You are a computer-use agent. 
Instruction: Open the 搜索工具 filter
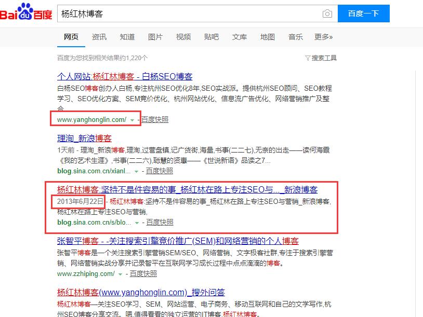point(321,58)
